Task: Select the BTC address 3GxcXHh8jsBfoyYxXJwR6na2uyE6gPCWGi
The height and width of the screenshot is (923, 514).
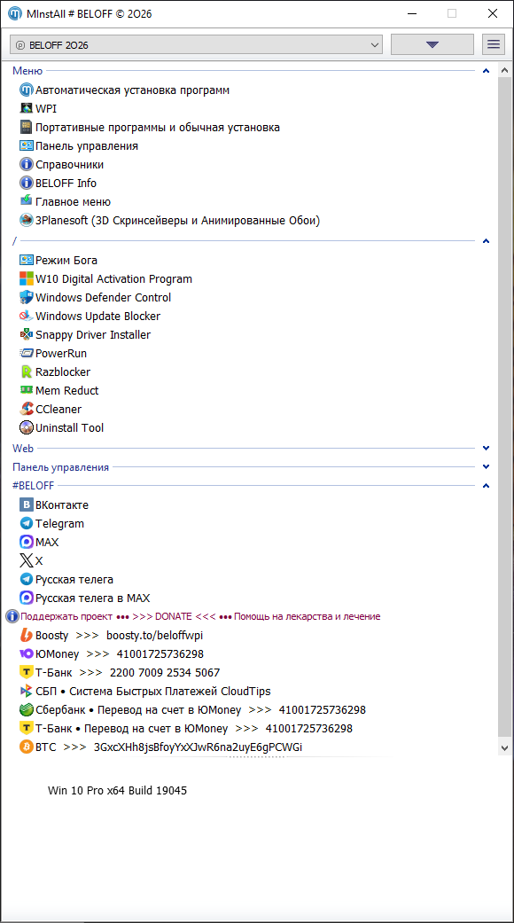Action: (x=199, y=747)
